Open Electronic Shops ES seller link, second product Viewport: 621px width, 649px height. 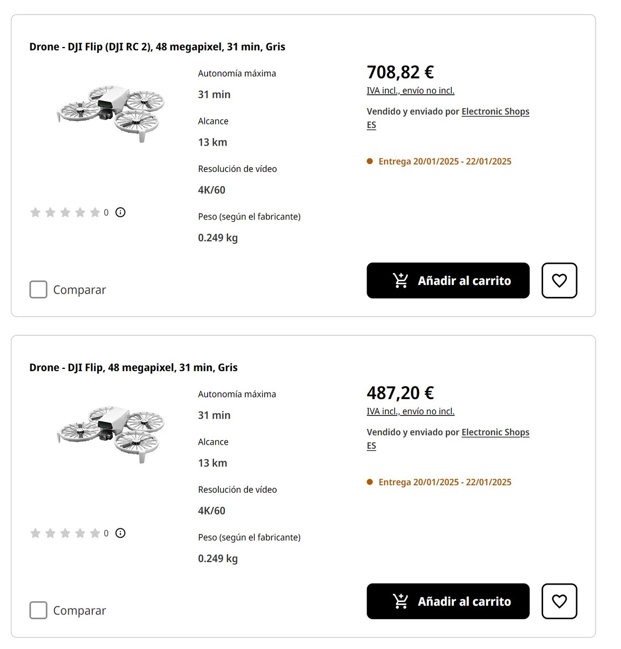[x=495, y=433]
